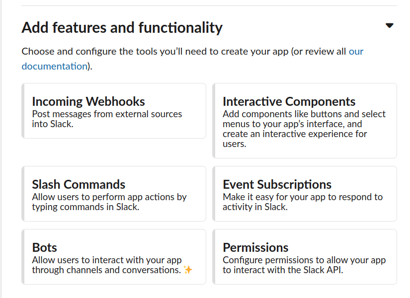This screenshot has height=298, width=410.
Task: Click 'Make it easy for your app' description
Action: pyautogui.click(x=274, y=197)
